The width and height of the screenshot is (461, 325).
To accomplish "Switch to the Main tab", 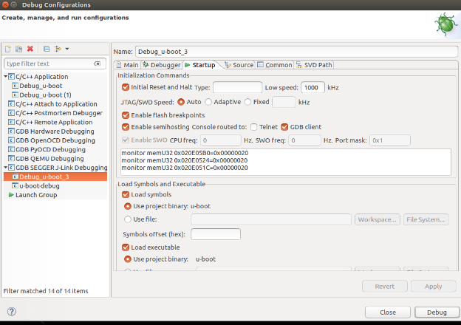I will pyautogui.click(x=128, y=65).
